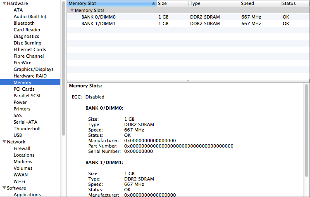Select Parallel SCSI entry
Screen dimensions: 310x197
[x=27, y=96]
